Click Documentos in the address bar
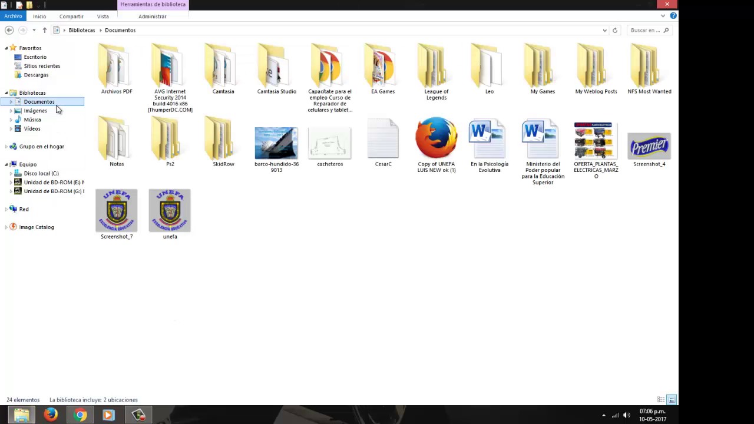This screenshot has height=424, width=754. point(120,30)
